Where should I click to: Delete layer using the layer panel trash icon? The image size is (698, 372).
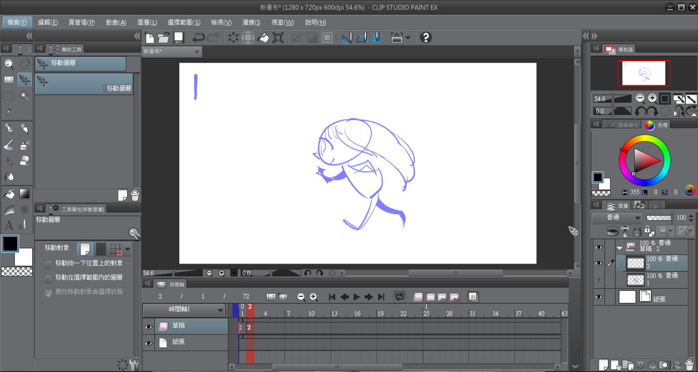(x=689, y=365)
